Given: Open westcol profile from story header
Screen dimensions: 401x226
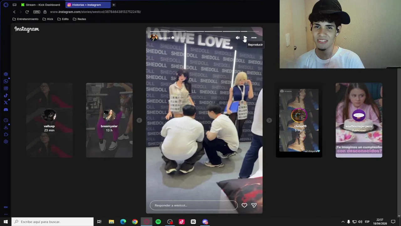Looking at the screenshot, I should click(164, 38).
